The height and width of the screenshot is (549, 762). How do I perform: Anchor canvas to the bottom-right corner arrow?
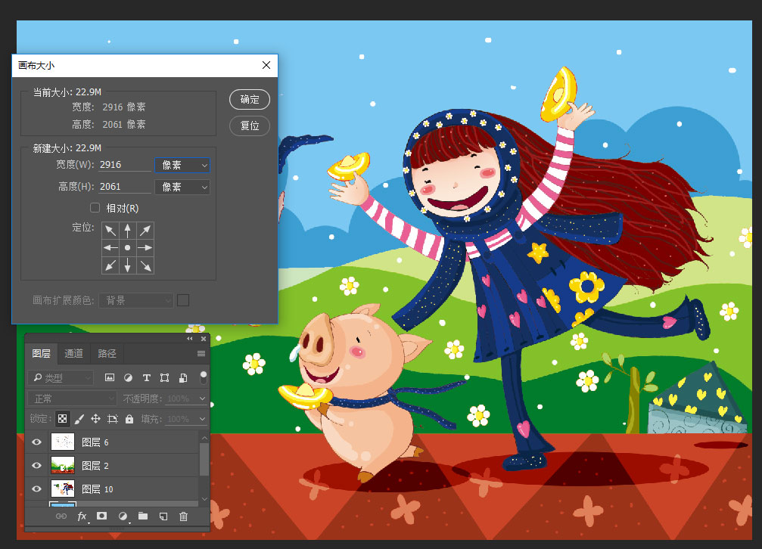coord(145,265)
